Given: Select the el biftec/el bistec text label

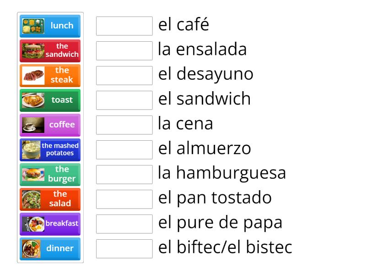Looking at the screenshot, I should pyautogui.click(x=226, y=247).
